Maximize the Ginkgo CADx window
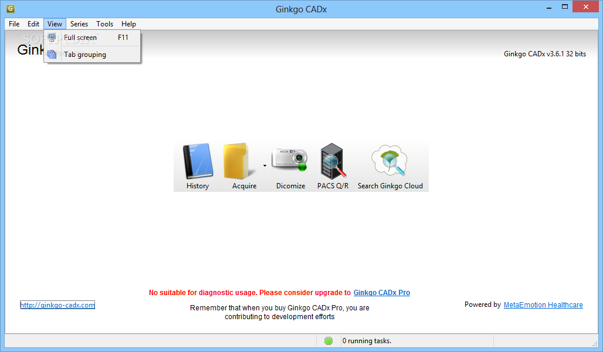603x352 pixels. tap(564, 7)
